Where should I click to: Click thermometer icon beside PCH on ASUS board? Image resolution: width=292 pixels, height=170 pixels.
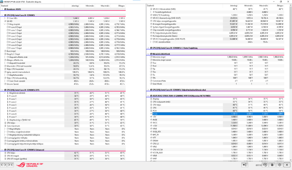point(151,111)
